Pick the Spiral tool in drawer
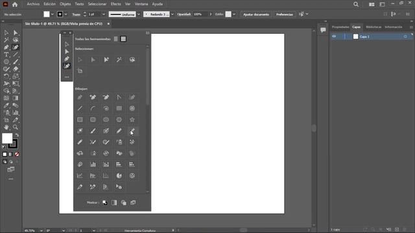 pyautogui.click(x=106, y=108)
